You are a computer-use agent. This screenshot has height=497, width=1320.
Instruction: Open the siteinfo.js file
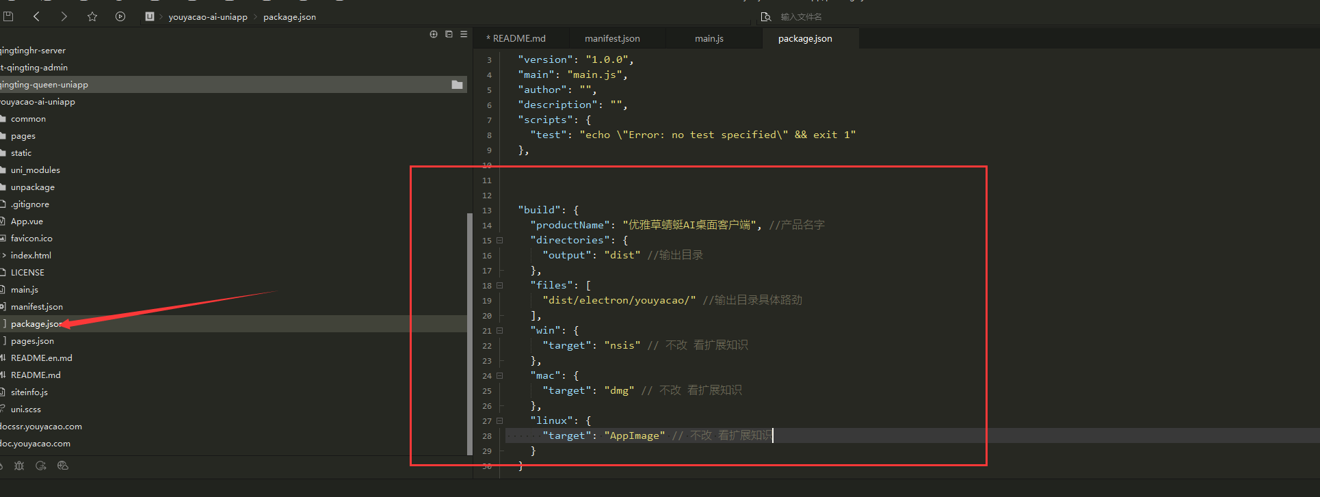[29, 392]
